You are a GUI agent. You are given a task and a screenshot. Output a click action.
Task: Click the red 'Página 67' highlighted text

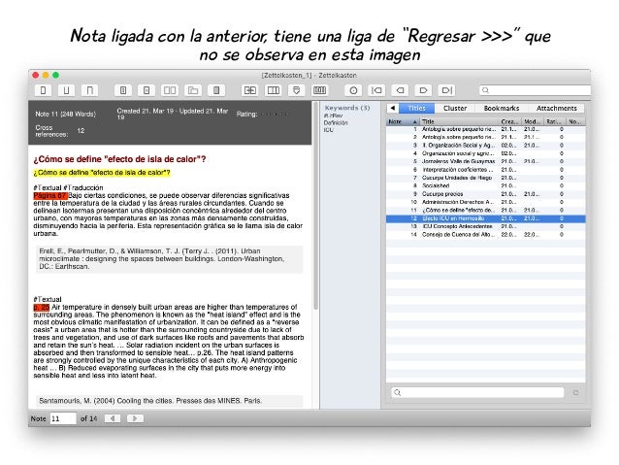[50, 195]
